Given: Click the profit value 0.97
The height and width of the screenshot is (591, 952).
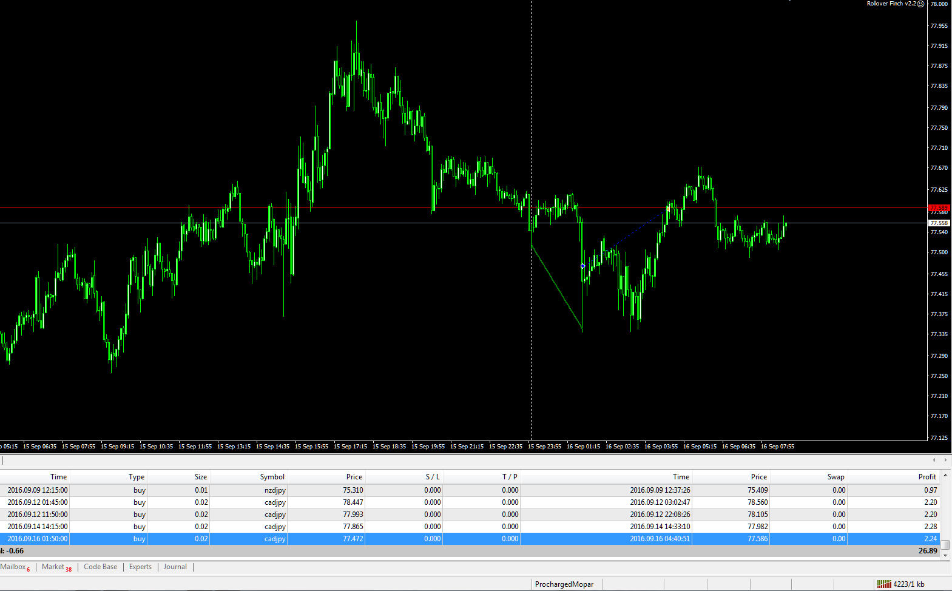Looking at the screenshot, I should [931, 490].
